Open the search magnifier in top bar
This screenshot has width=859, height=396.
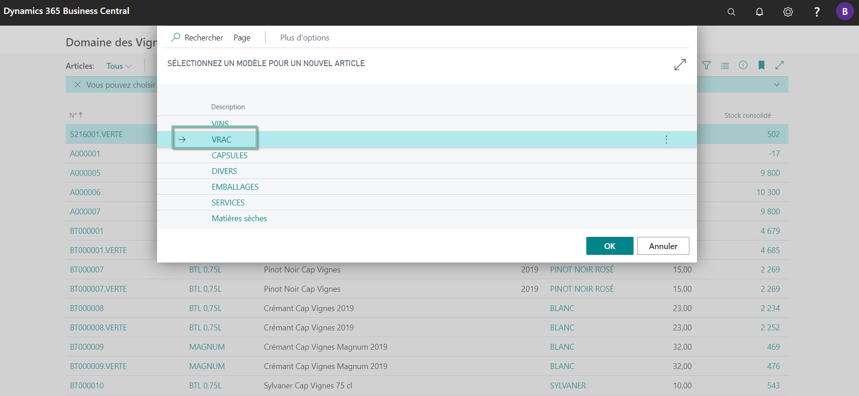click(731, 12)
